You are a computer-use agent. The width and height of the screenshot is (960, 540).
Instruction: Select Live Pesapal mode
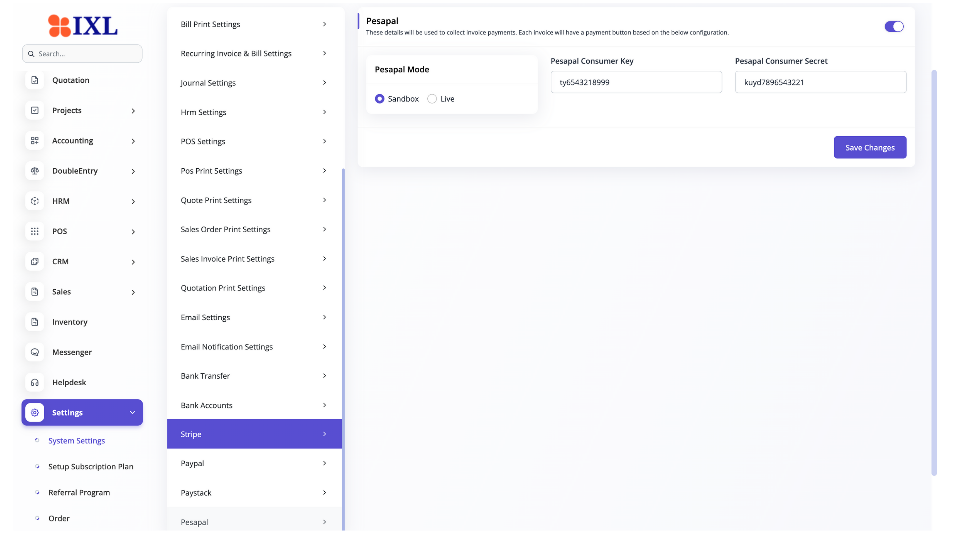pyautogui.click(x=432, y=99)
